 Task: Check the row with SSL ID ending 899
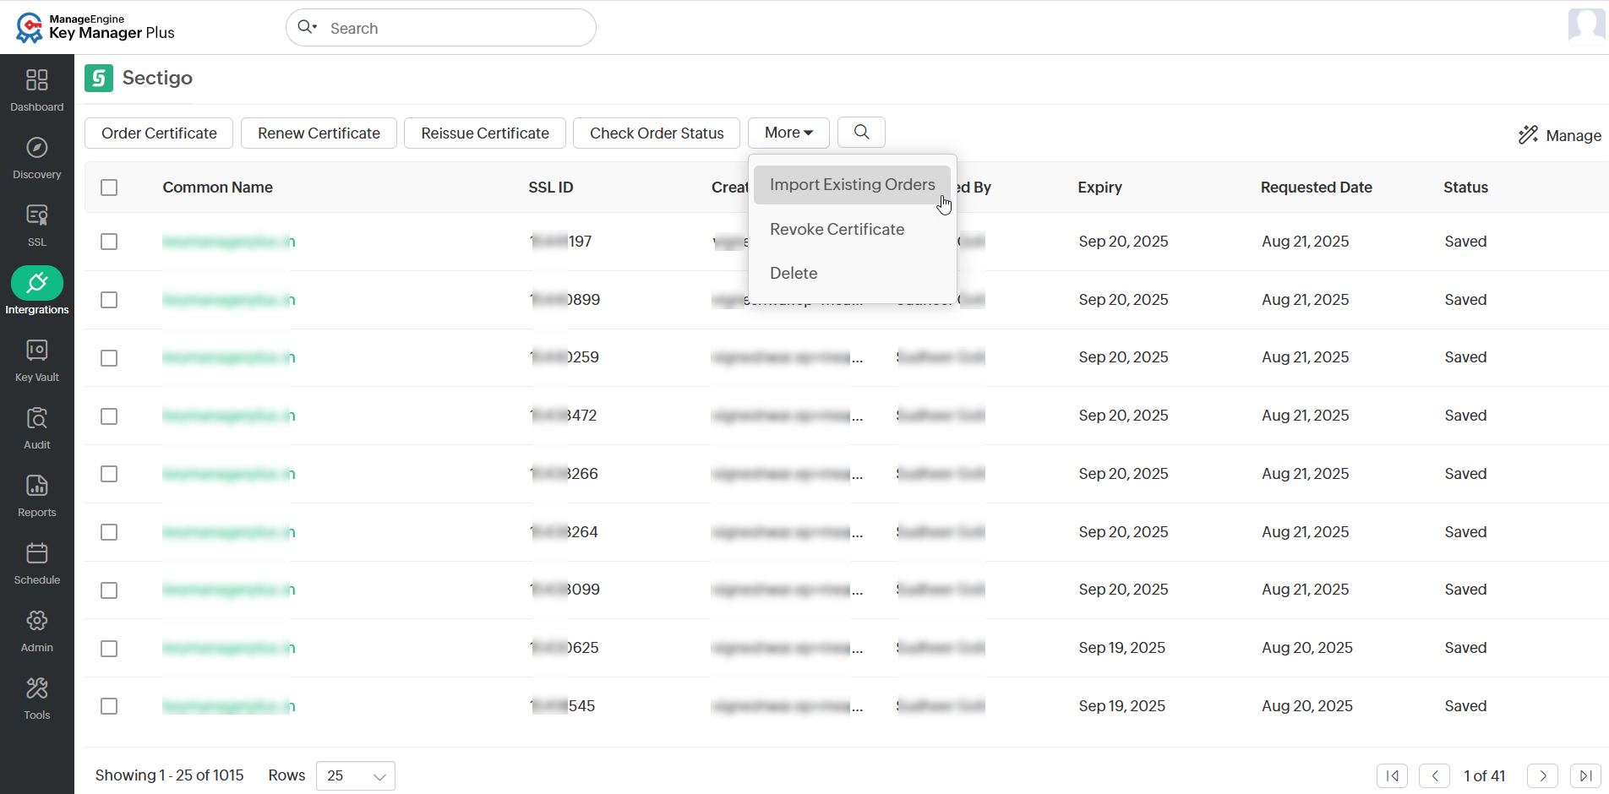coord(109,300)
